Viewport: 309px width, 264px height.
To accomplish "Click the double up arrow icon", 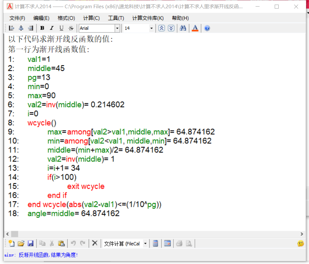I will [162, 28].
